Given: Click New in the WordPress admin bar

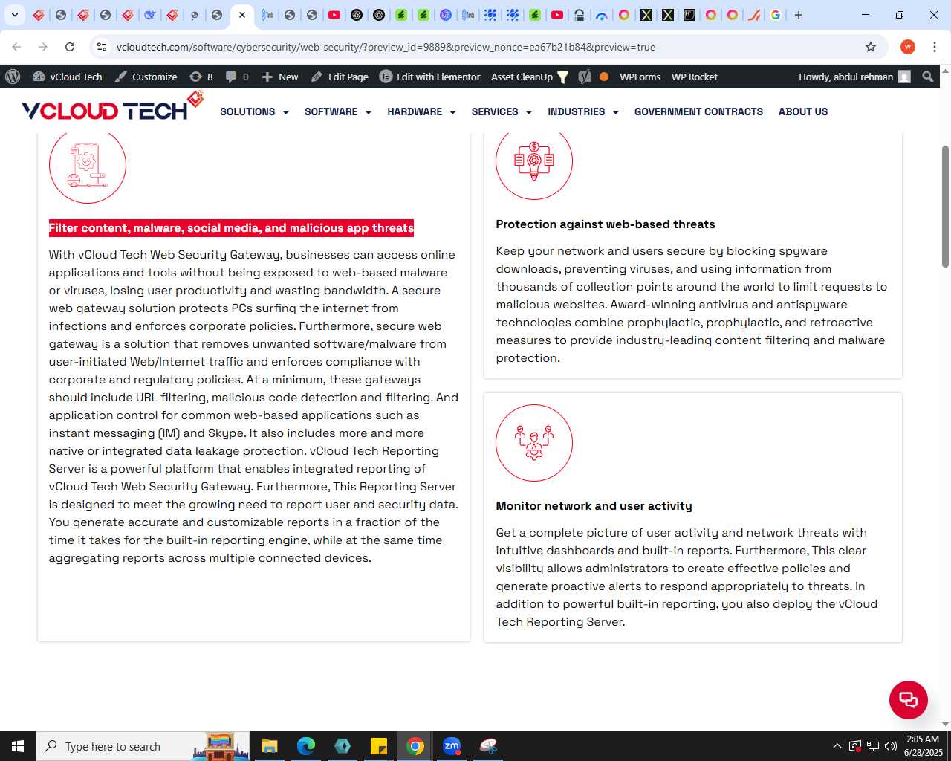Looking at the screenshot, I should point(280,77).
